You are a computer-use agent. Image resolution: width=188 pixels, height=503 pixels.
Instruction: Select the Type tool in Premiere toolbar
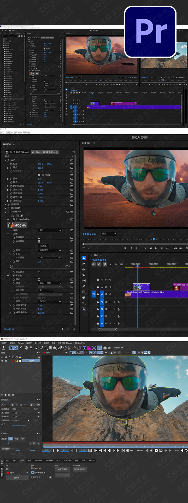(84, 303)
